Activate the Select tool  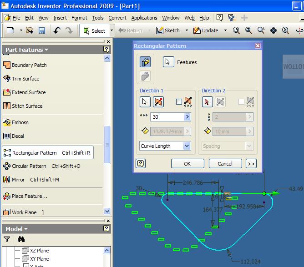pos(94,30)
